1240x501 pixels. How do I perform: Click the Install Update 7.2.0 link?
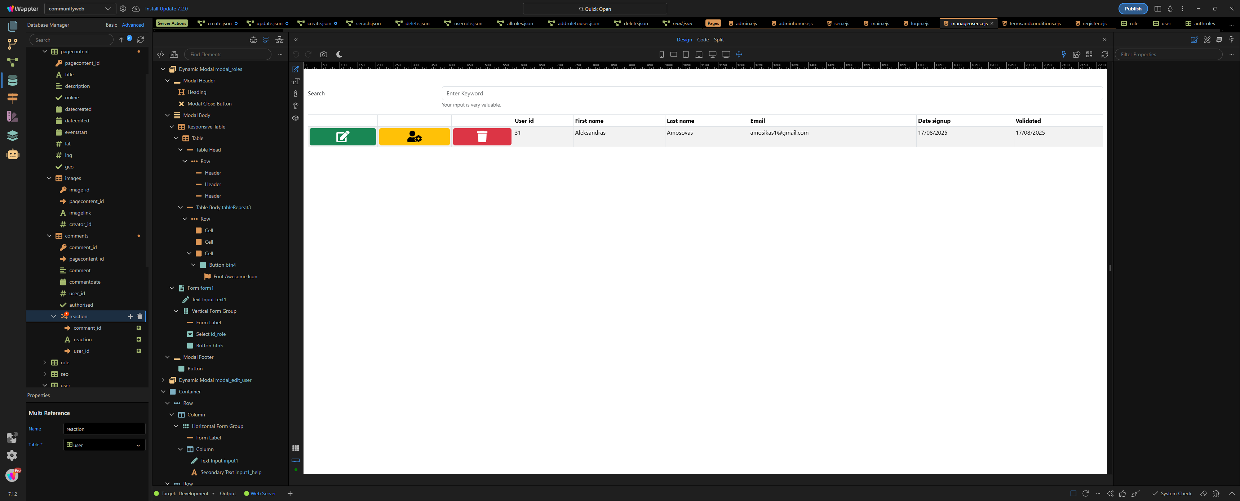(x=166, y=9)
